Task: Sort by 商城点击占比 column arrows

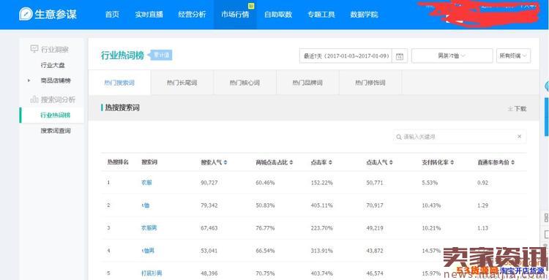Action: click(291, 162)
